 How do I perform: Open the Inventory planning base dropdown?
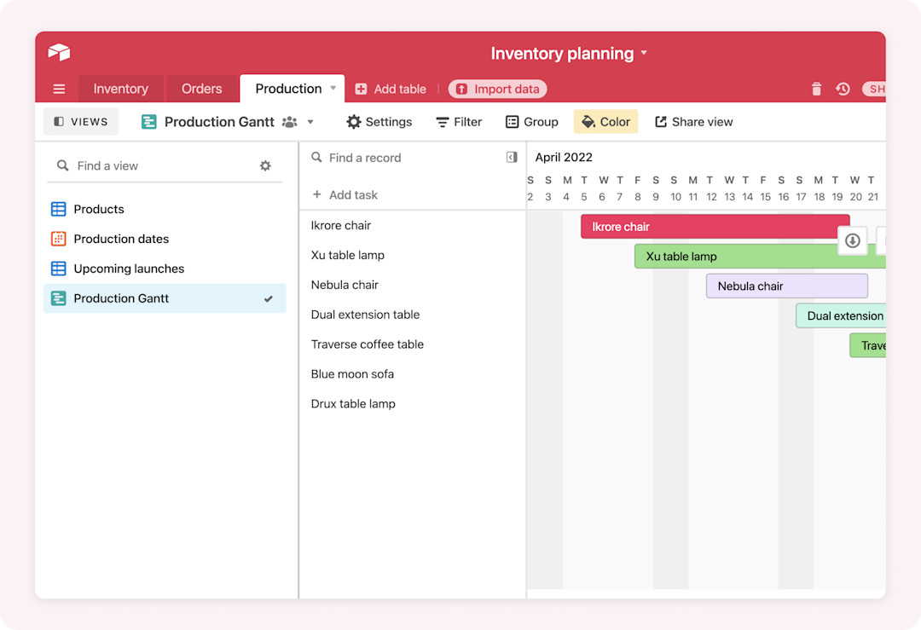pyautogui.click(x=646, y=53)
